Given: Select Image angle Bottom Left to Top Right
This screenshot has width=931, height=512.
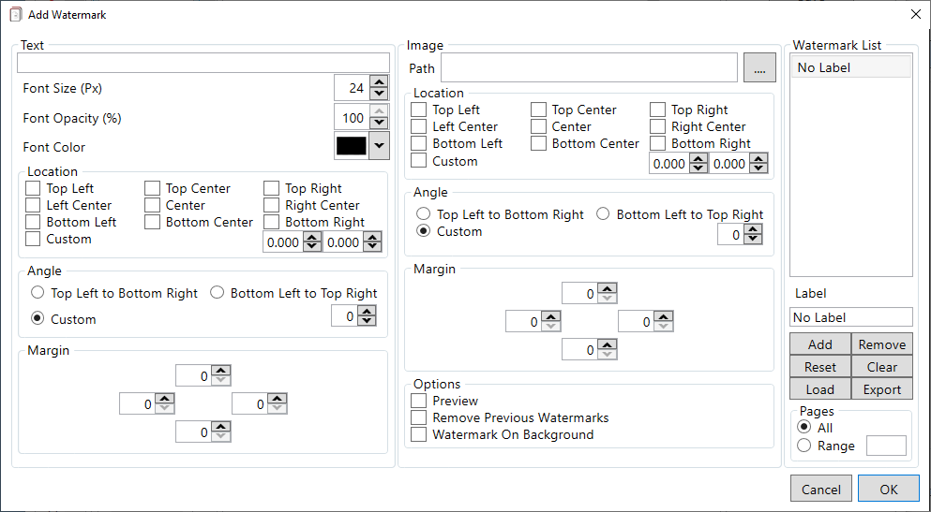Looking at the screenshot, I should coord(603,214).
